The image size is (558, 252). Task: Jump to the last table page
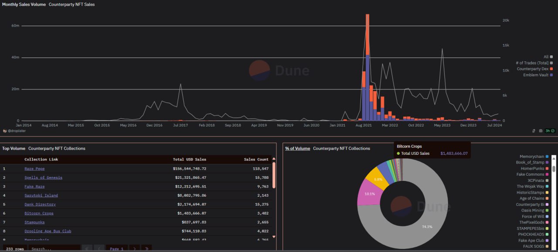tap(146, 249)
